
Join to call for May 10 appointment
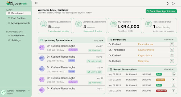(x=94, y=61)
